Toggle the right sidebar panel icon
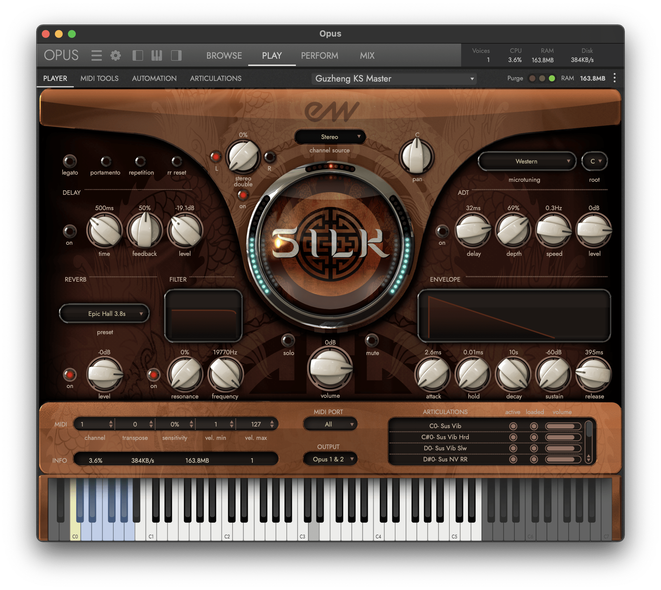This screenshot has height=590, width=661. (x=176, y=55)
